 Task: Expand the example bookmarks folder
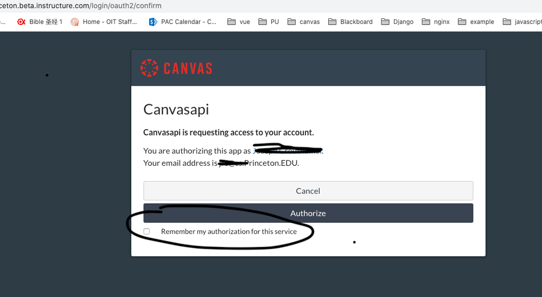click(476, 22)
